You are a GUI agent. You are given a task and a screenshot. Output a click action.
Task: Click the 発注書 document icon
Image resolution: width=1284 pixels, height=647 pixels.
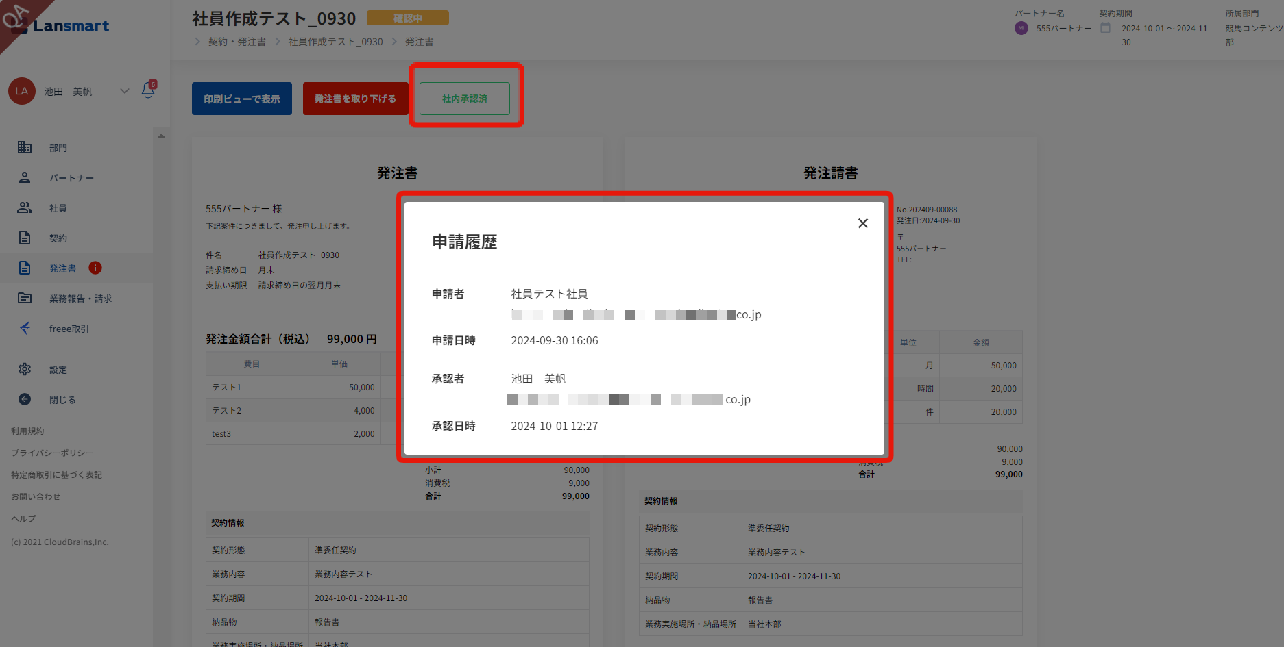click(25, 268)
